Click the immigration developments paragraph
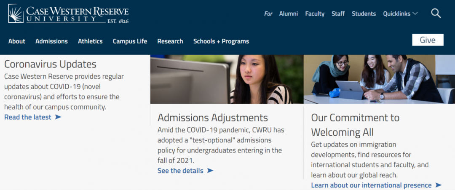The height and width of the screenshot is (190, 455). click(370, 160)
